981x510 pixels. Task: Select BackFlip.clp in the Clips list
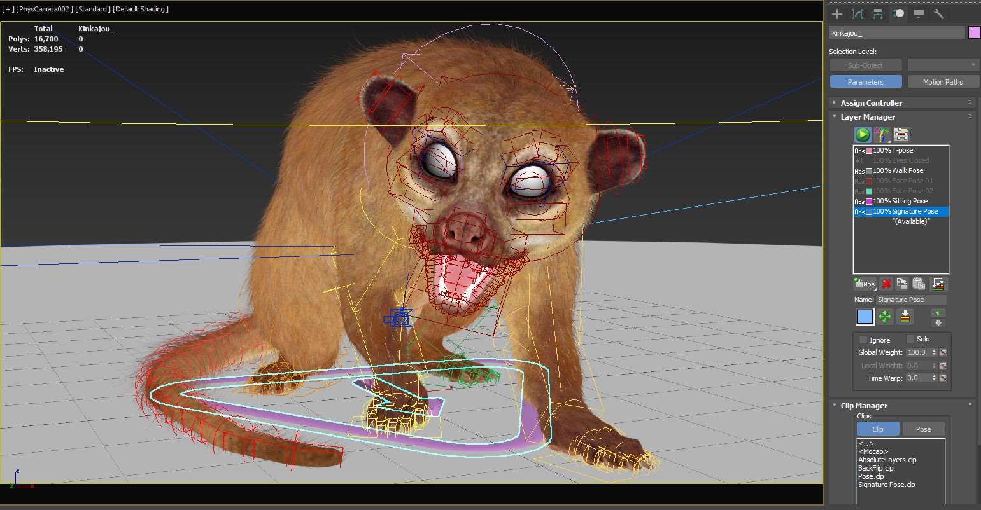coord(875,467)
